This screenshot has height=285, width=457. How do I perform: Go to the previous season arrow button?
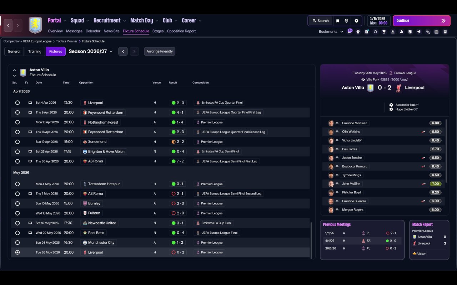pos(123,51)
